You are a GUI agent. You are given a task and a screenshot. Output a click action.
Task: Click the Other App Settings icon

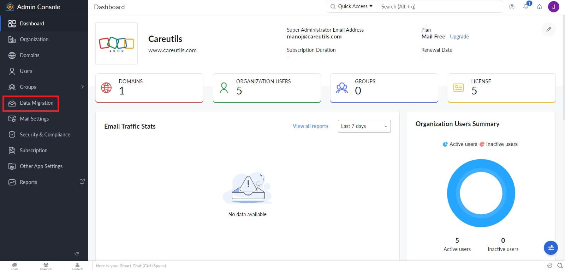12,166
